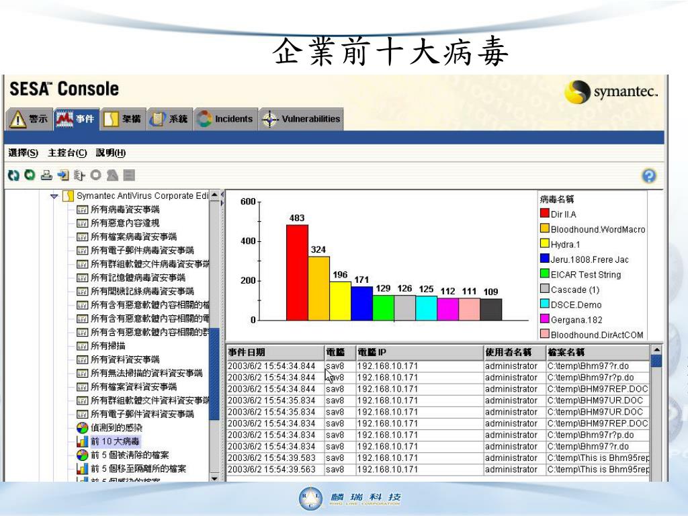Screen dimensions: 688x516
Task: Sort by 電腦 column header
Action: (340, 352)
